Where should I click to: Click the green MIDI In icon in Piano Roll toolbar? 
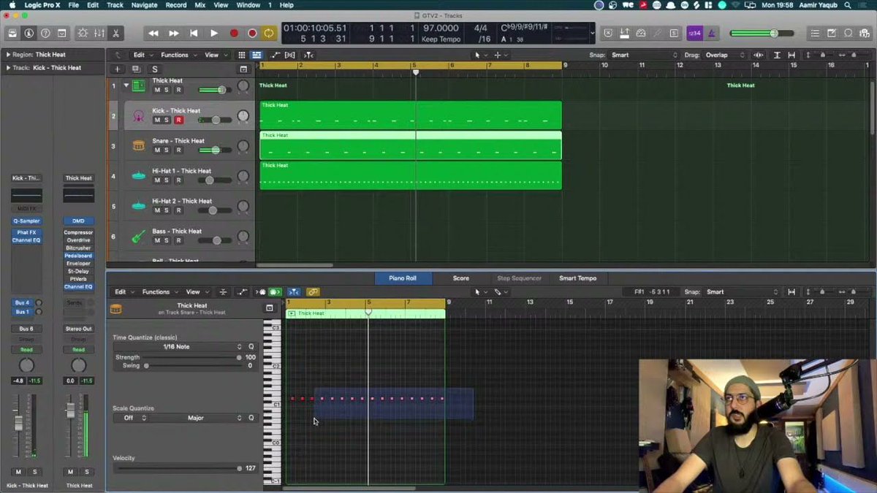[x=274, y=291]
